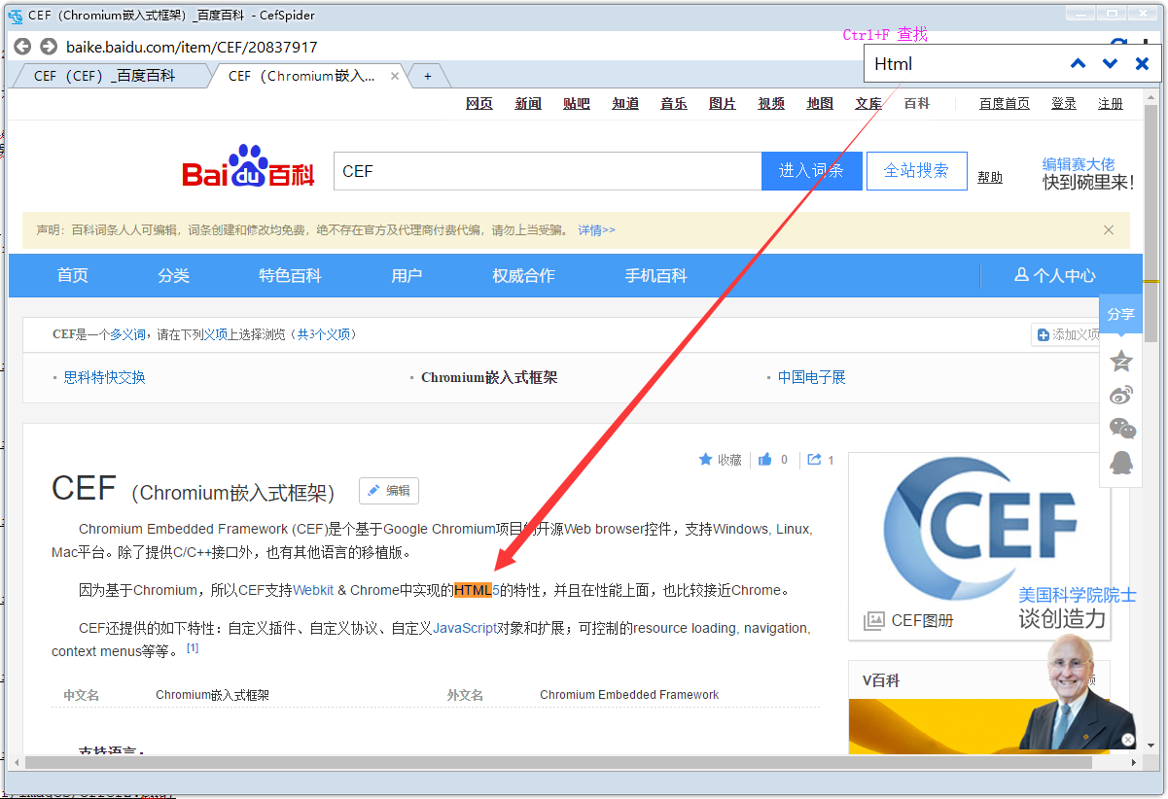Viewport: 1168px width, 799px height.
Task: Jump to previous find match
Action: (x=1078, y=64)
